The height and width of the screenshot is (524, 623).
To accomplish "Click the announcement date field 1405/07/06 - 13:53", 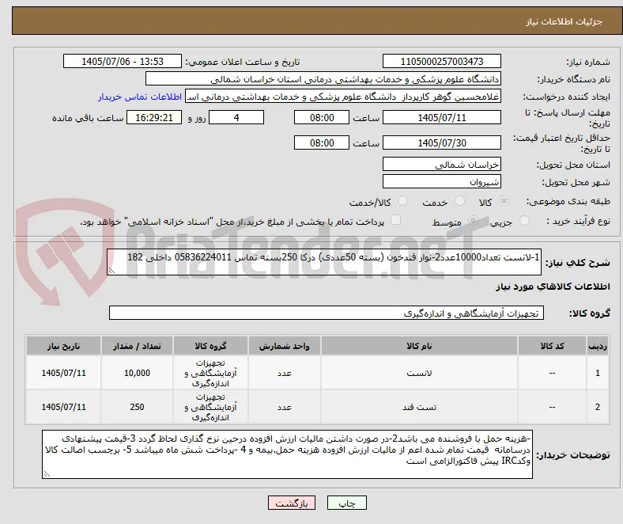I will pyautogui.click(x=123, y=61).
